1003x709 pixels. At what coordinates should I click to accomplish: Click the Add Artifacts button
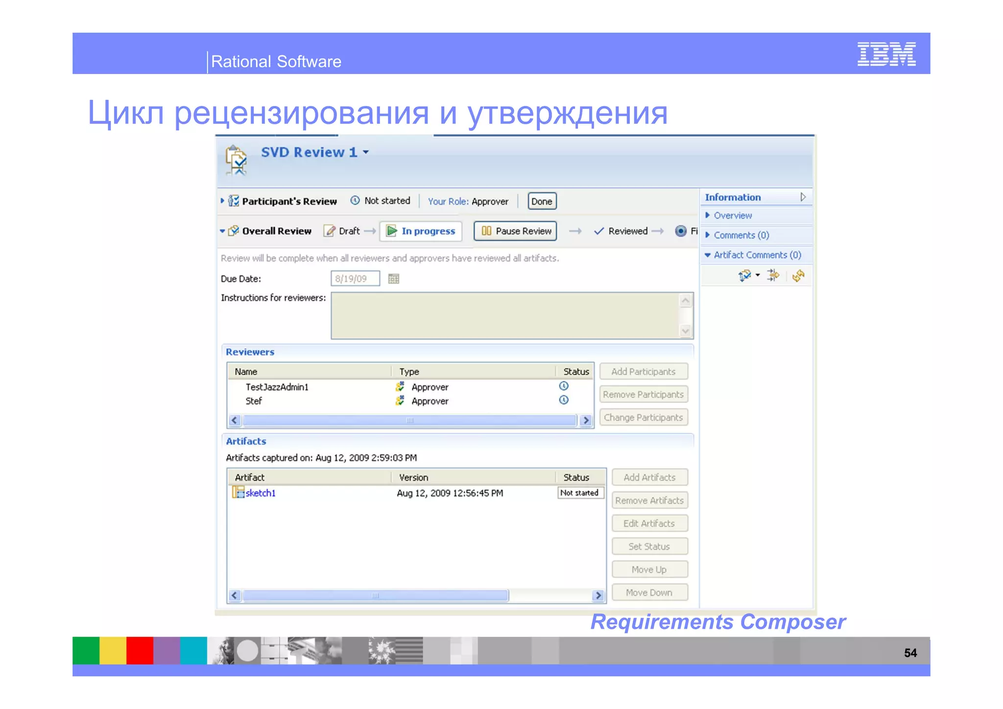tap(650, 477)
